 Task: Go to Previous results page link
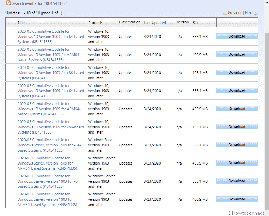pos(235,13)
